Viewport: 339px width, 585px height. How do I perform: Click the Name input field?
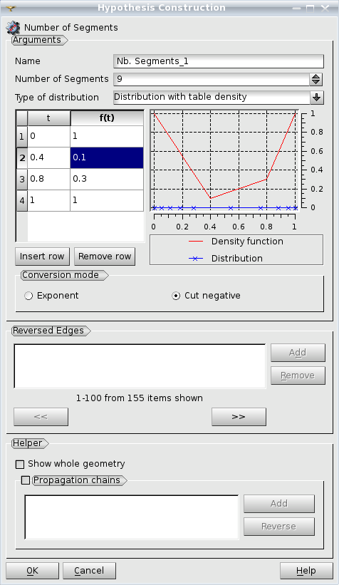tap(219, 61)
